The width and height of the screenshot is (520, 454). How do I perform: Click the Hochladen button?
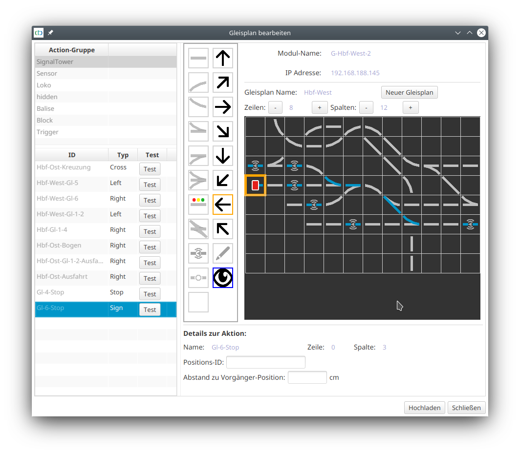(x=424, y=408)
